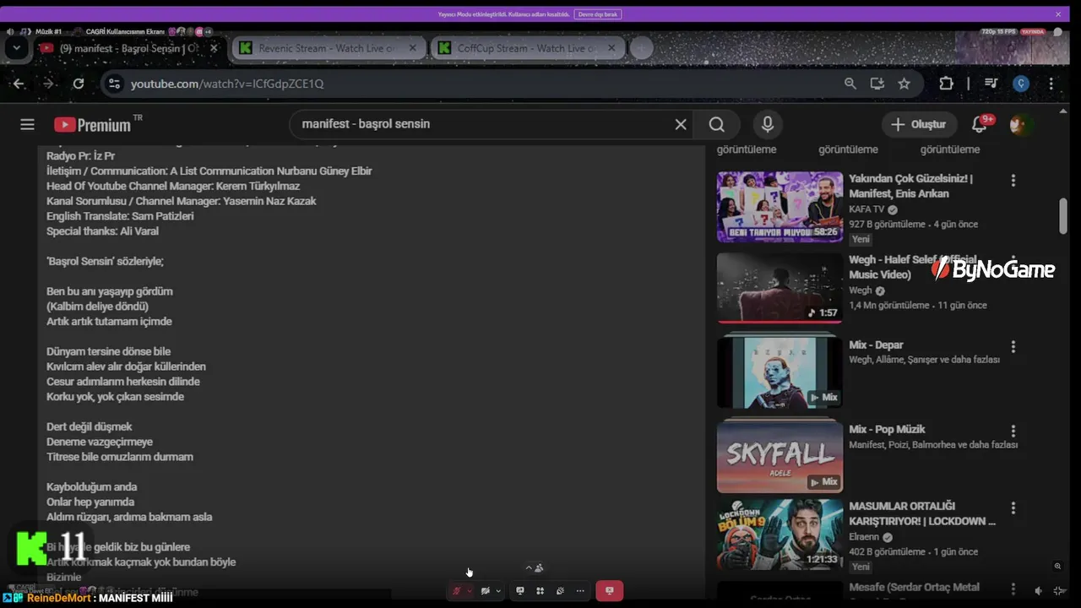This screenshot has width=1081, height=608.
Task: Close the Revenic Stream tab
Action: pos(413,48)
